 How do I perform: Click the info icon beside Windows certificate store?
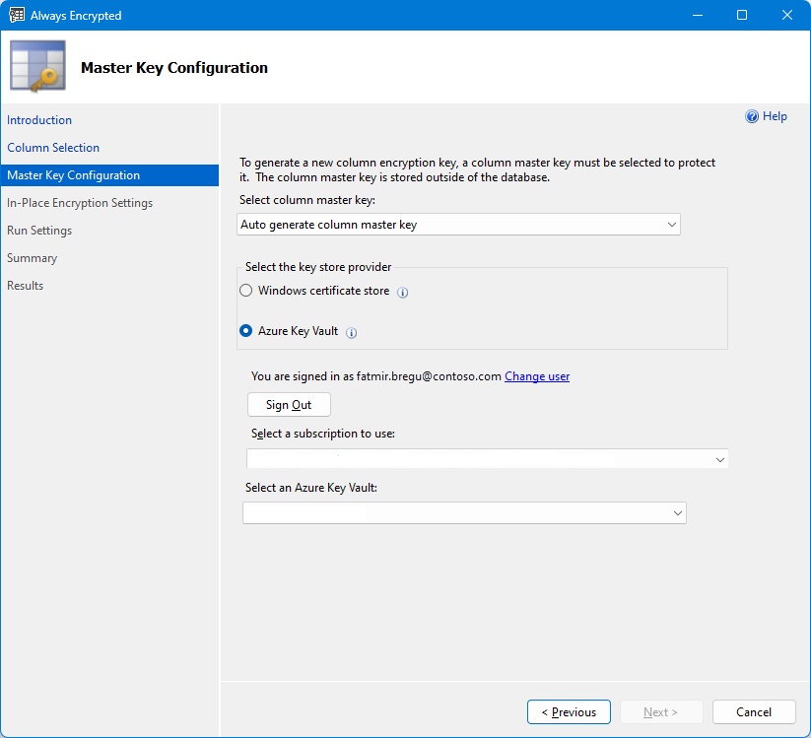(402, 292)
